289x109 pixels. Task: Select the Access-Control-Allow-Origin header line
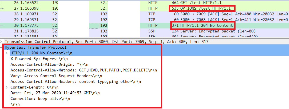pyautogui.click(x=49, y=64)
